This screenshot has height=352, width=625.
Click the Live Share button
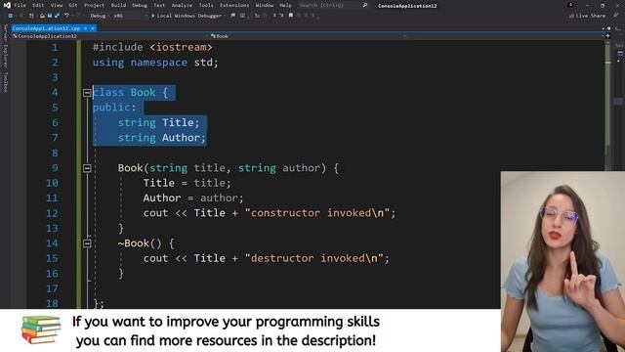point(587,16)
